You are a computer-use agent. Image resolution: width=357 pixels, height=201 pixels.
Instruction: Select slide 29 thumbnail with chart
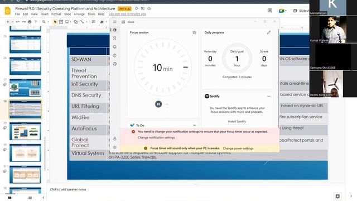coord(25,131)
